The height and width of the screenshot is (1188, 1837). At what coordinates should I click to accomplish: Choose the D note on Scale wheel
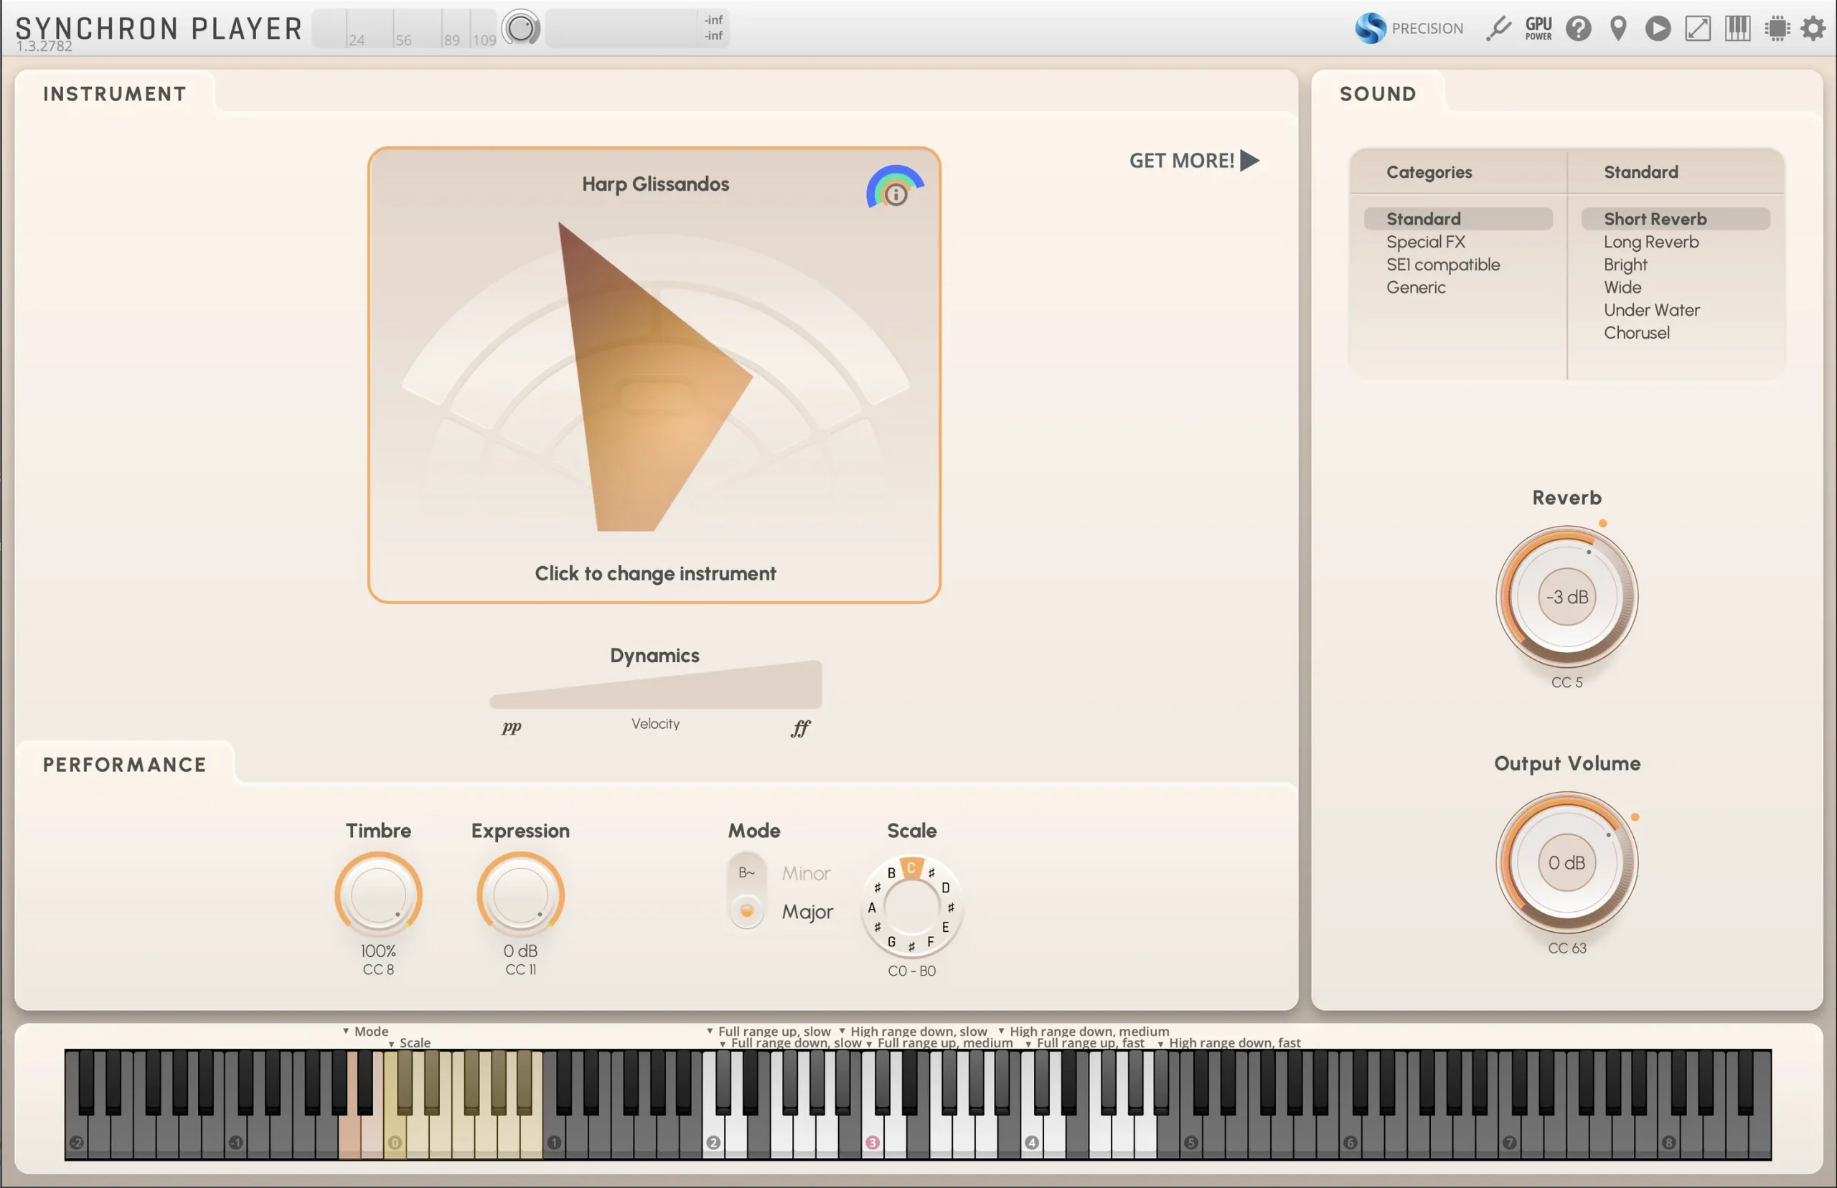pyautogui.click(x=945, y=888)
